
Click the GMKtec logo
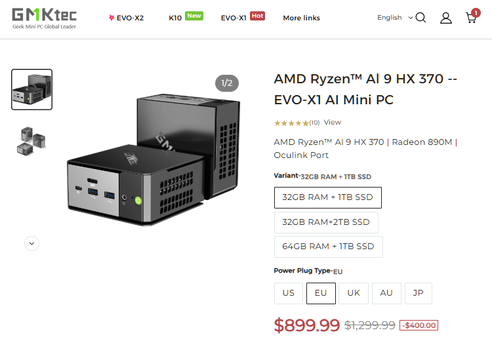click(x=44, y=18)
